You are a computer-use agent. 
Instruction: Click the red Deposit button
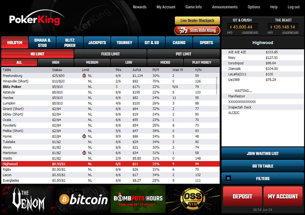pyautogui.click(x=242, y=196)
